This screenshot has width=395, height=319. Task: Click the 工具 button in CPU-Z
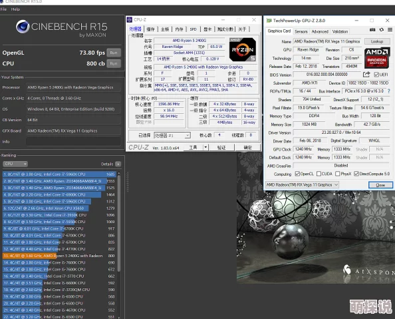[x=193, y=147]
